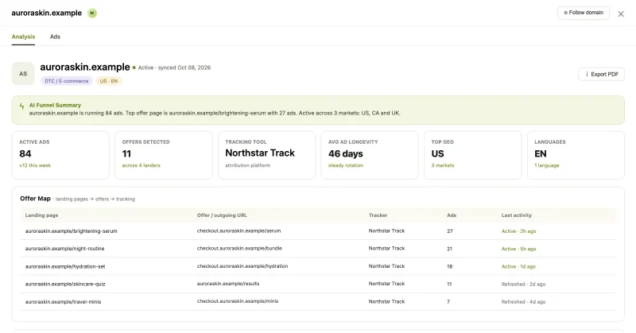Click the 'across 4 landers' text
636x333 pixels.
tap(142, 165)
